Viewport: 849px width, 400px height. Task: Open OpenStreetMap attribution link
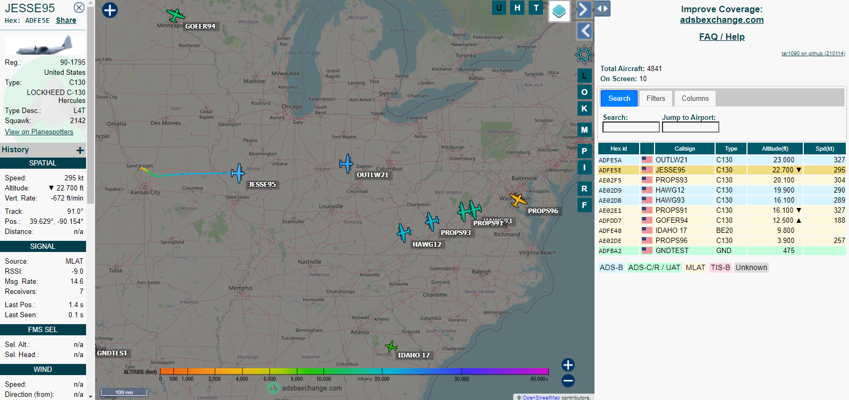coord(541,397)
